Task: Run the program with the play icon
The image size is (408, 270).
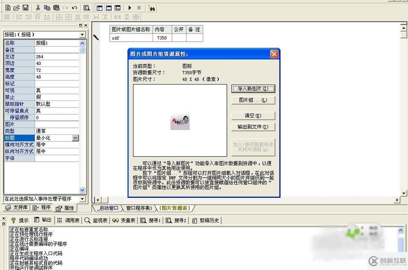Action: 130,8
